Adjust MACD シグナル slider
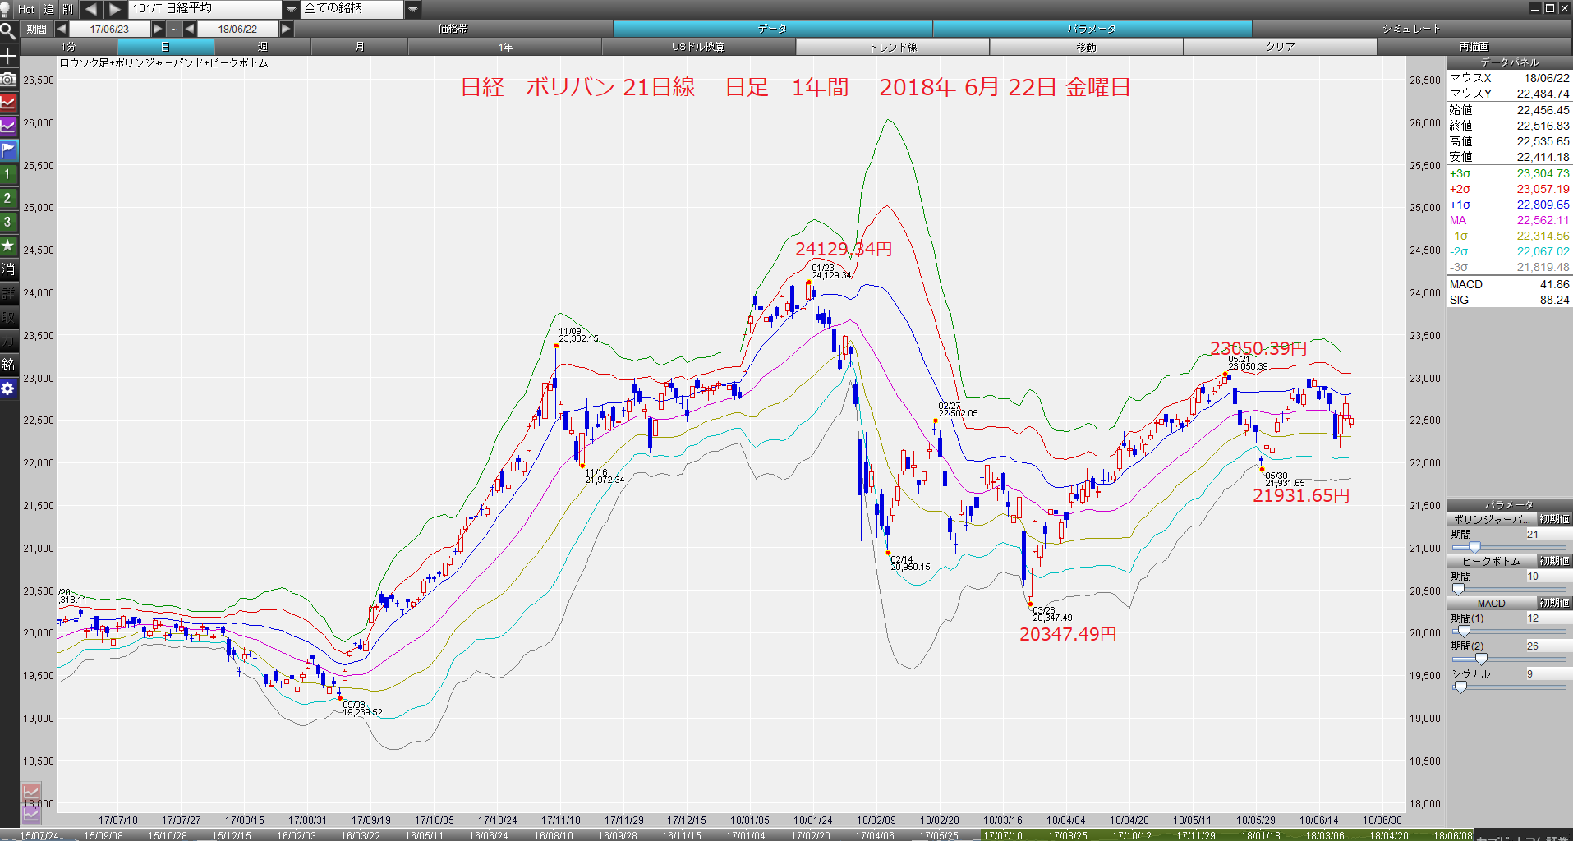 tap(1460, 687)
